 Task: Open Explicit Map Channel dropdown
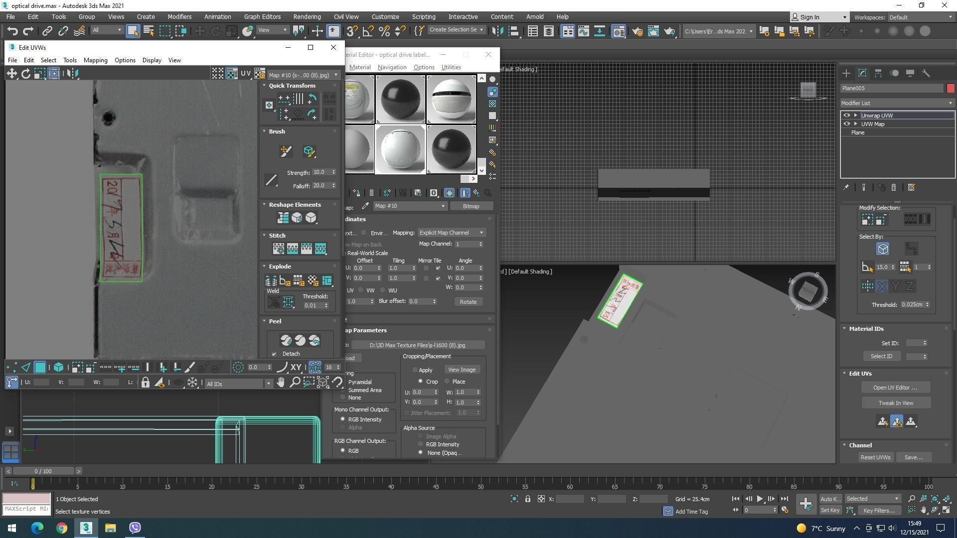[451, 233]
